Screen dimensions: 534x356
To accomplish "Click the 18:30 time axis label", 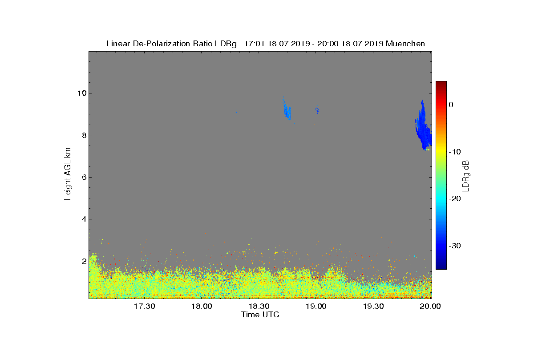I will [259, 306].
